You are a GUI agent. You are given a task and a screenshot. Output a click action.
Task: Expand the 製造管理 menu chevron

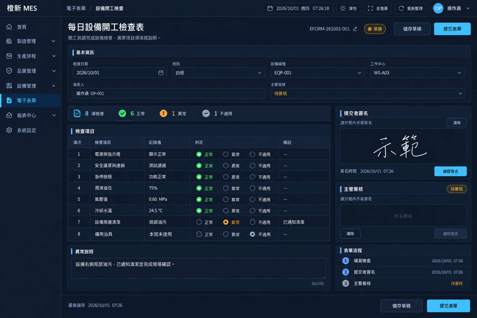tap(53, 41)
